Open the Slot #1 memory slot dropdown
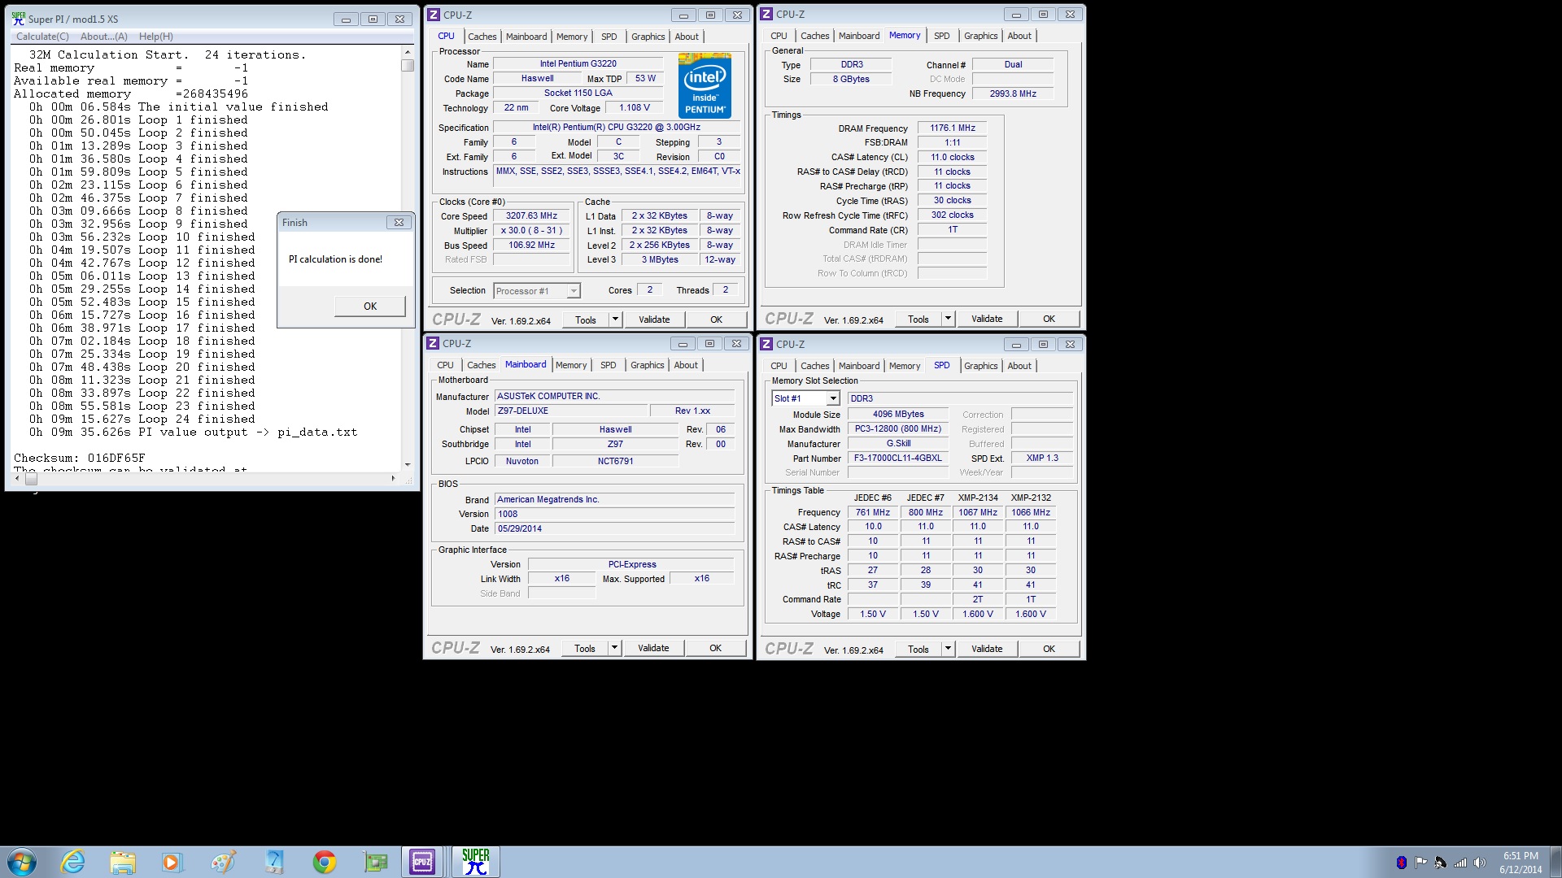This screenshot has height=878, width=1562. click(805, 398)
